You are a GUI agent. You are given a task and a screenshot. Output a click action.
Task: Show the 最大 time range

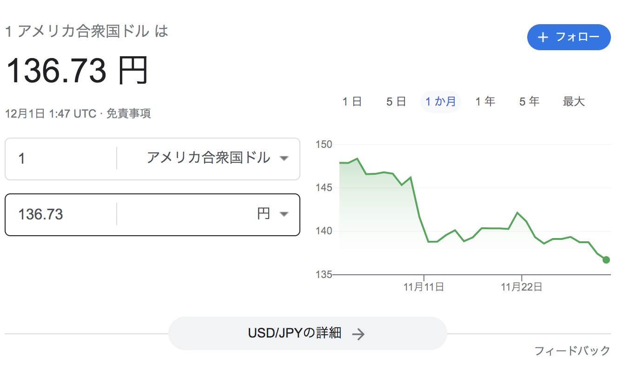pyautogui.click(x=574, y=101)
